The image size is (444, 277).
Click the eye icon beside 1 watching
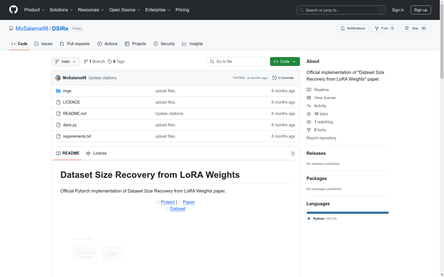click(309, 122)
